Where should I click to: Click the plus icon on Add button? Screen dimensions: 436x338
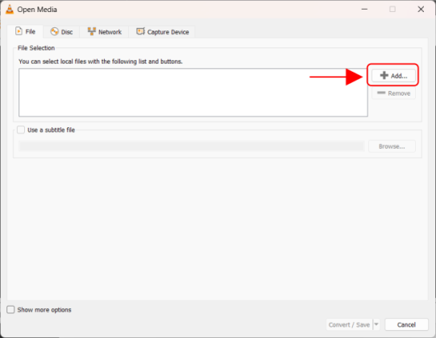point(384,76)
